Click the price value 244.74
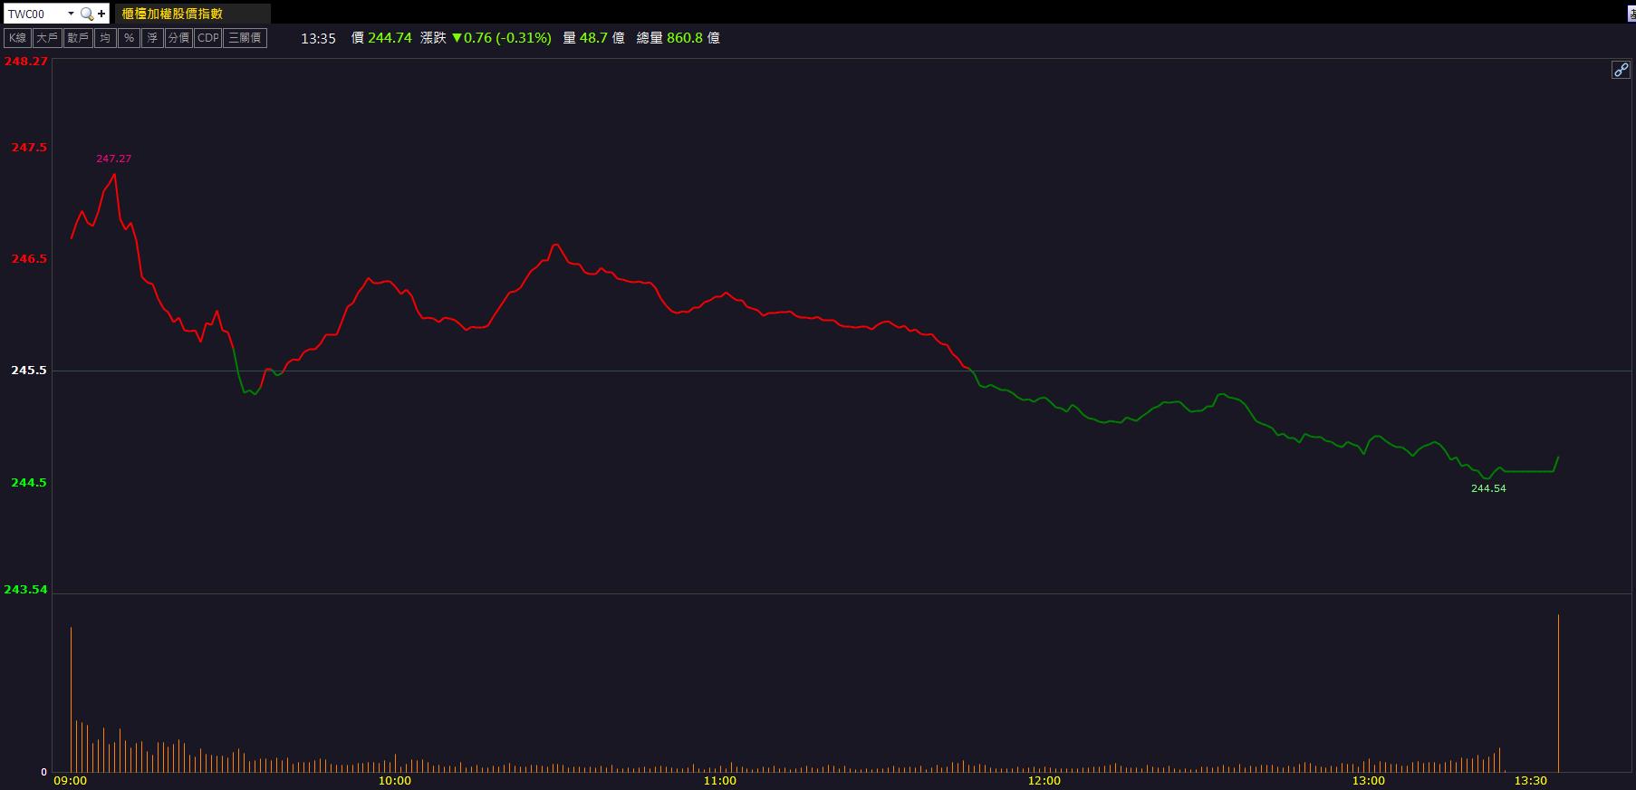Screen dimensions: 1636x790 [390, 38]
